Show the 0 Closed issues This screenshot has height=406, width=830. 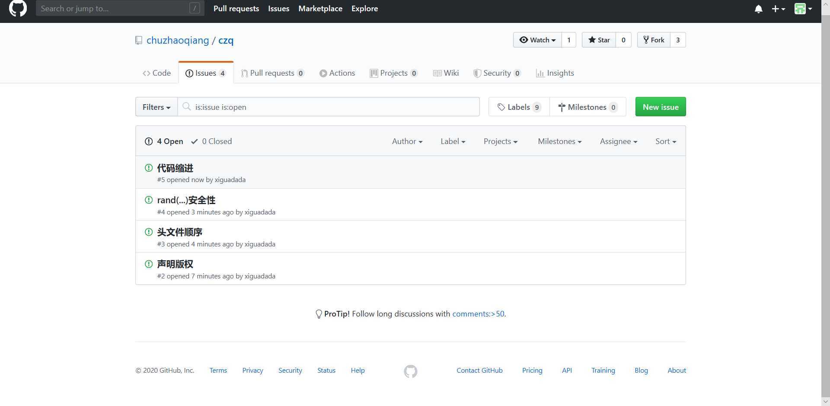(x=211, y=141)
